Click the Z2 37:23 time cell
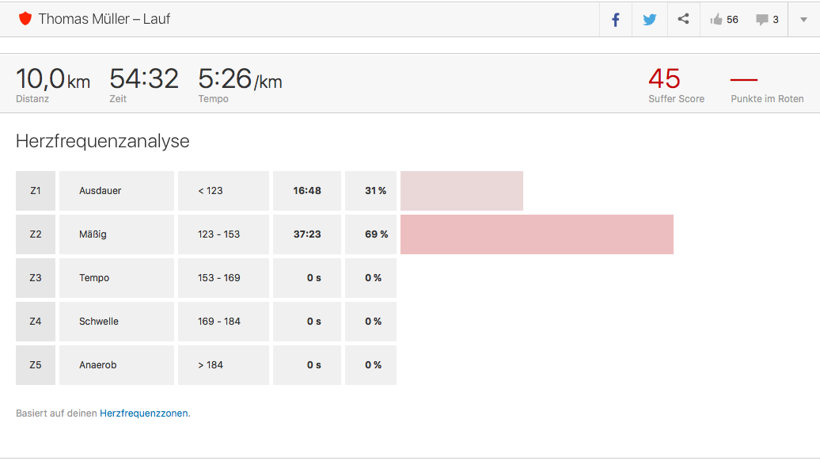Screen dimensions: 820x461 pos(307,234)
